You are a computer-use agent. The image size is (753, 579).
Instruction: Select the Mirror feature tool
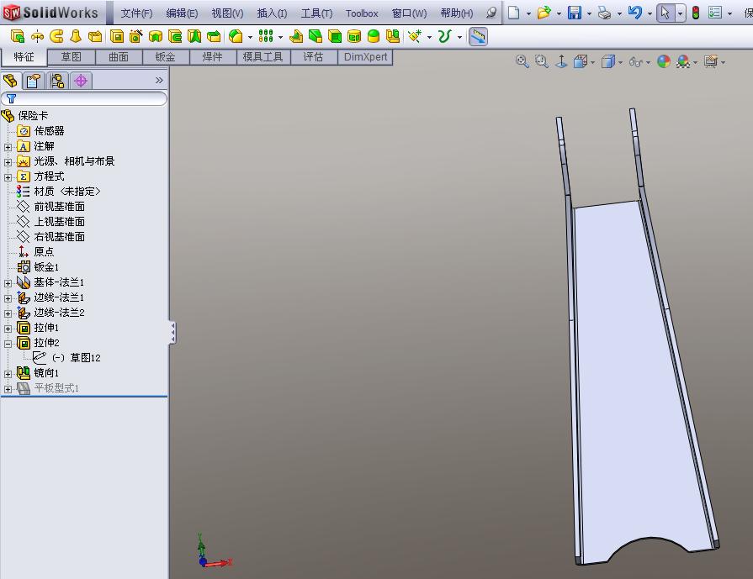pos(393,36)
